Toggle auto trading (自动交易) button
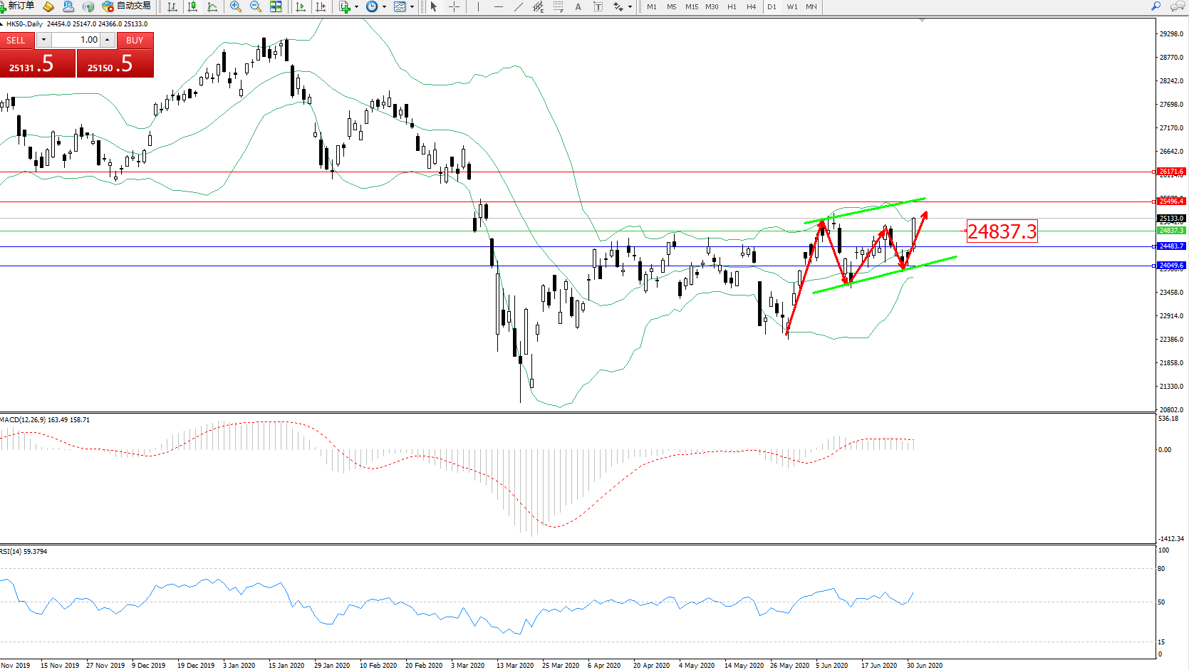This screenshot has width=1189, height=670. click(x=127, y=6)
